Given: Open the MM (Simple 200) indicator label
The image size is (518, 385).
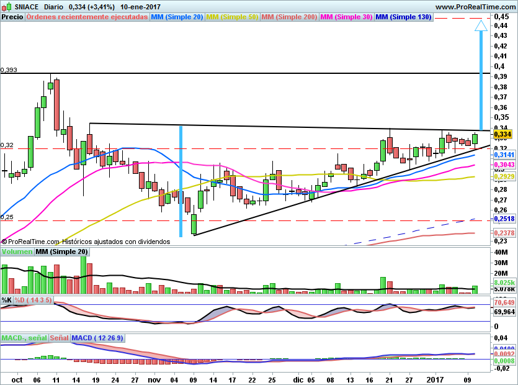Looking at the screenshot, I should 289,17.
